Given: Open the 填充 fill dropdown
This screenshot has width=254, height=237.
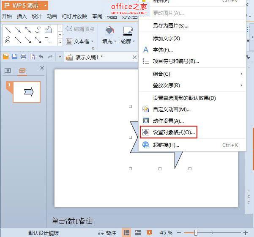Looking at the screenshot, I should pos(109,41).
